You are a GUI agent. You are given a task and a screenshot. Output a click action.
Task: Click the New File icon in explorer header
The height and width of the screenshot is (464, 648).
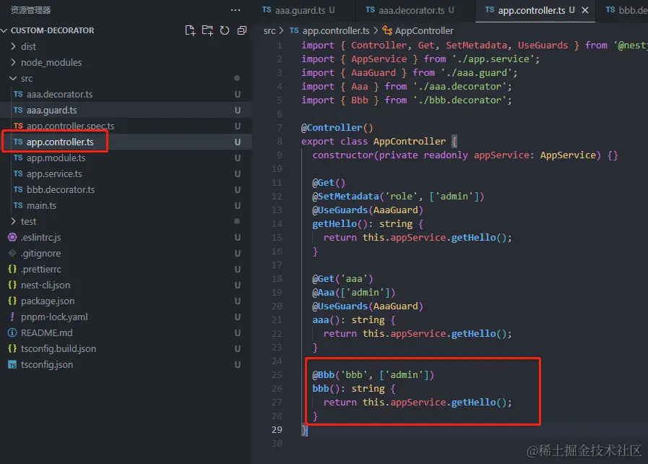pos(190,30)
